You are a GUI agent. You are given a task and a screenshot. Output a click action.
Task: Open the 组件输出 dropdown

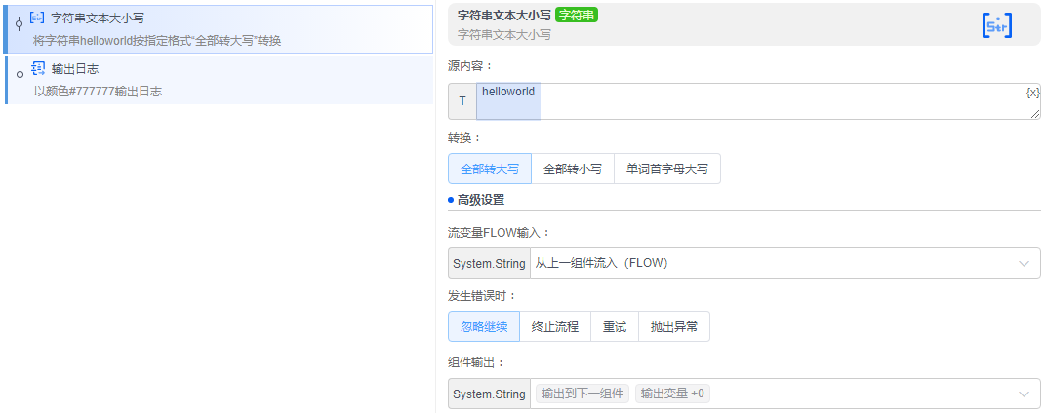pyautogui.click(x=785, y=394)
